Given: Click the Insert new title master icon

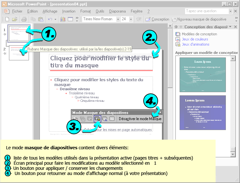Looking at the screenshot, I should (83, 119).
